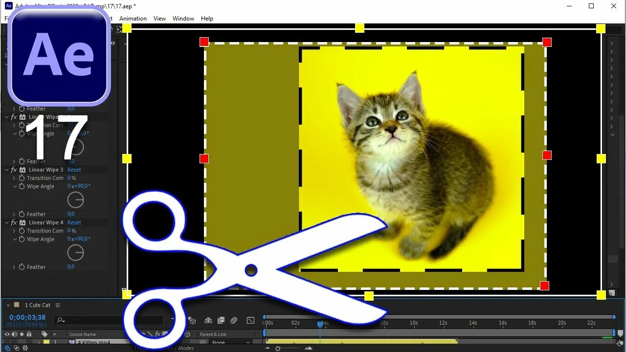Open the Graph Editor

tap(250, 320)
